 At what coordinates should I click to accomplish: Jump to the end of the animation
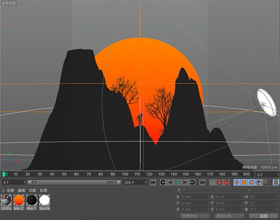pos(202,182)
